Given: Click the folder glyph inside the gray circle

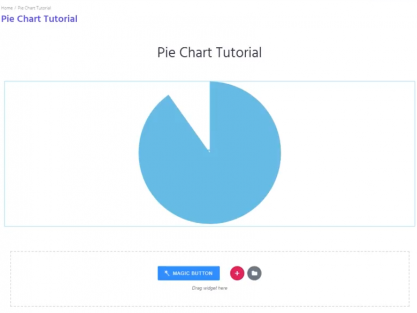Looking at the screenshot, I should (254, 273).
